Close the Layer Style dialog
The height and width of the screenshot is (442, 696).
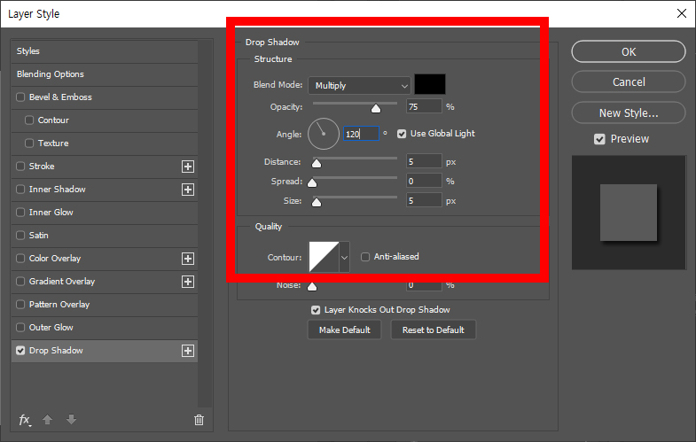pyautogui.click(x=682, y=13)
